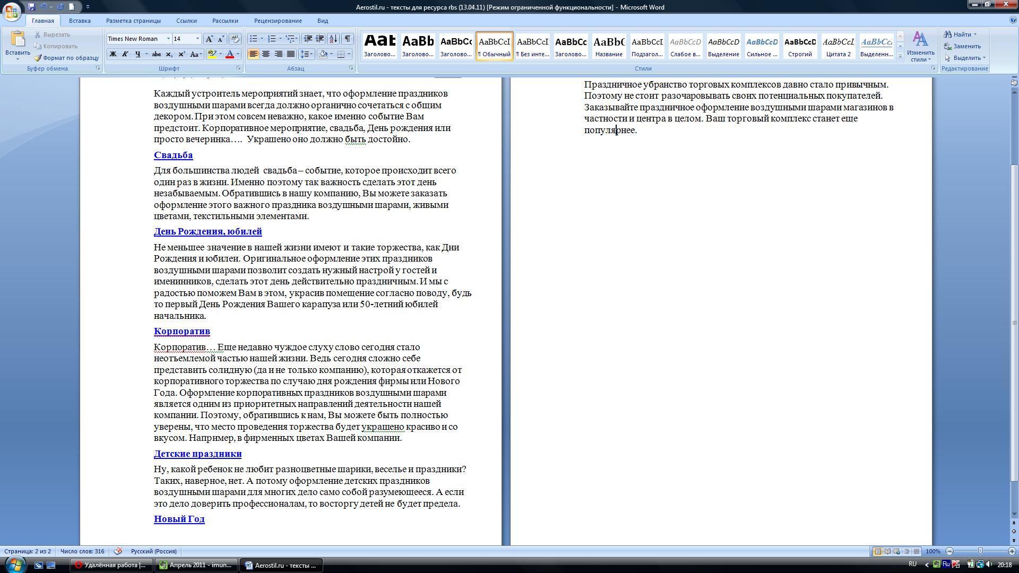Apply the strikethrough icon
Screen dimensions: 1019x573
point(156,54)
